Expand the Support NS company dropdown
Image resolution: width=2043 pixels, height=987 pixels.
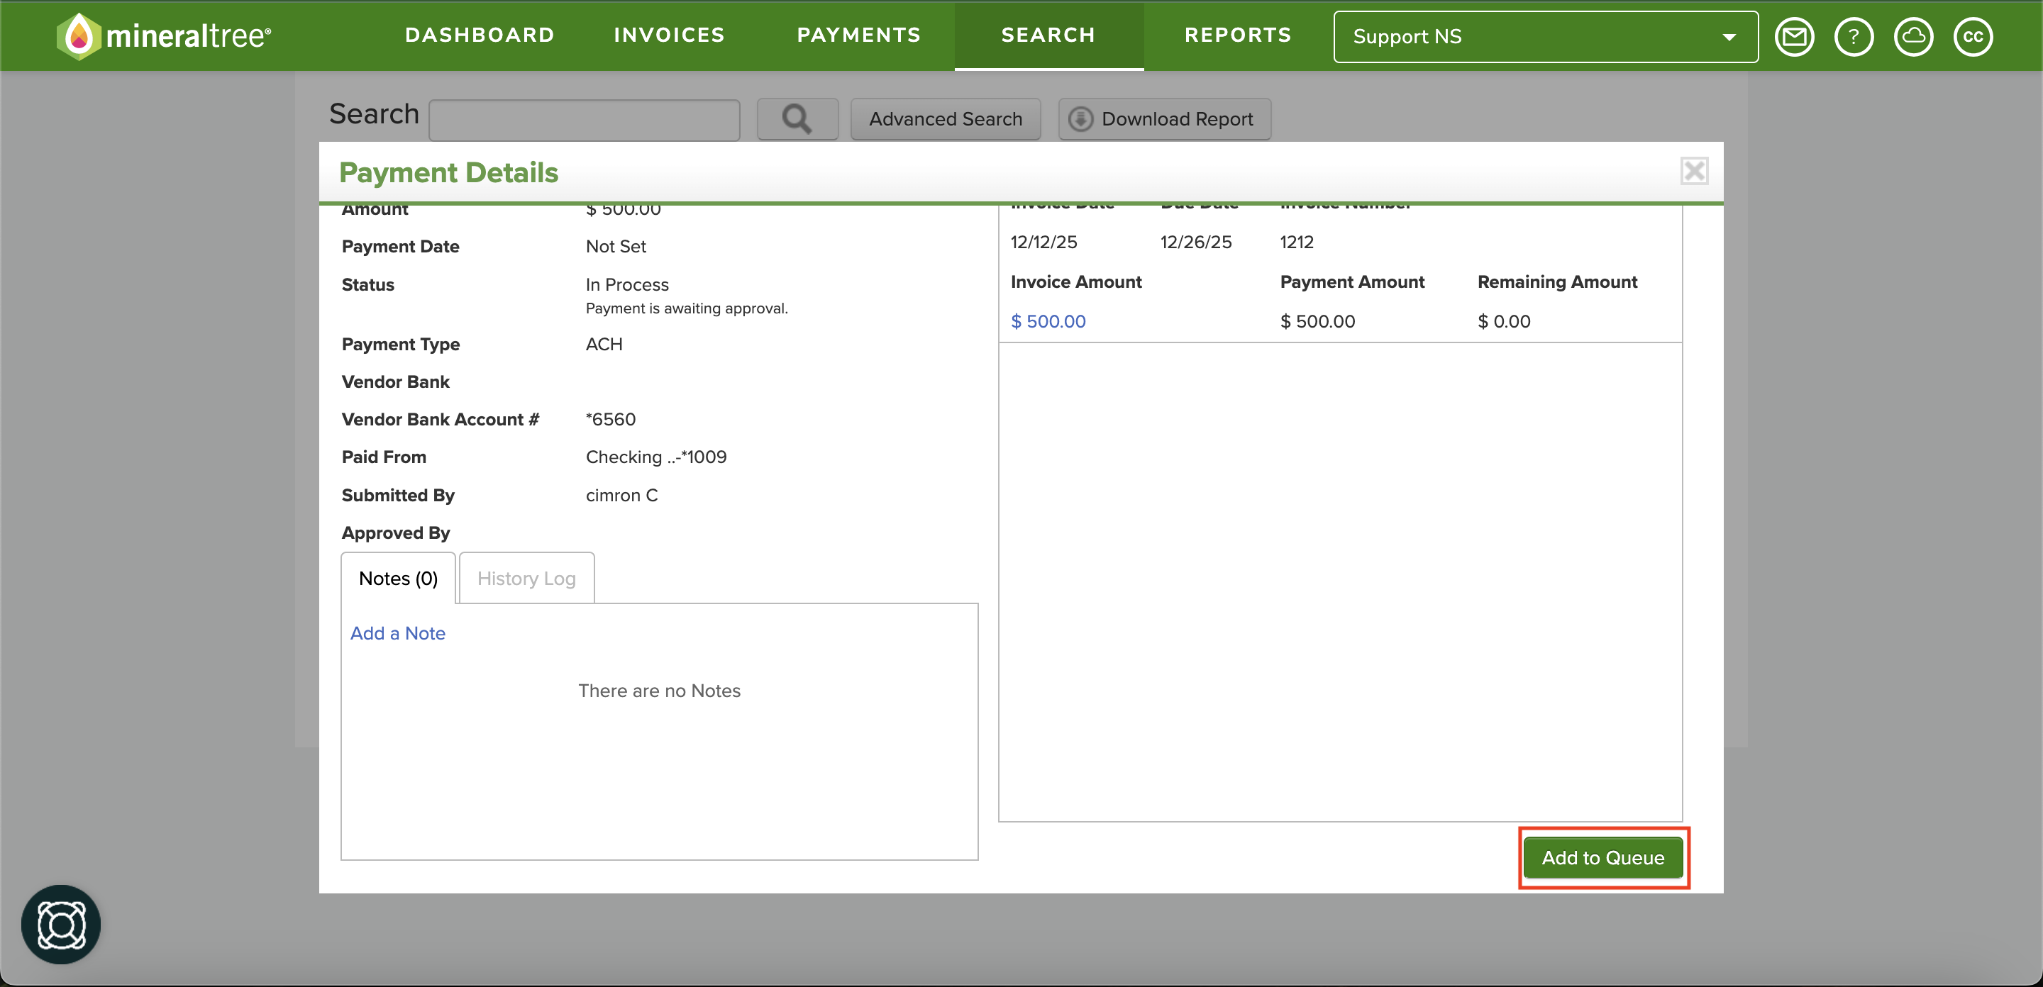(x=1545, y=36)
